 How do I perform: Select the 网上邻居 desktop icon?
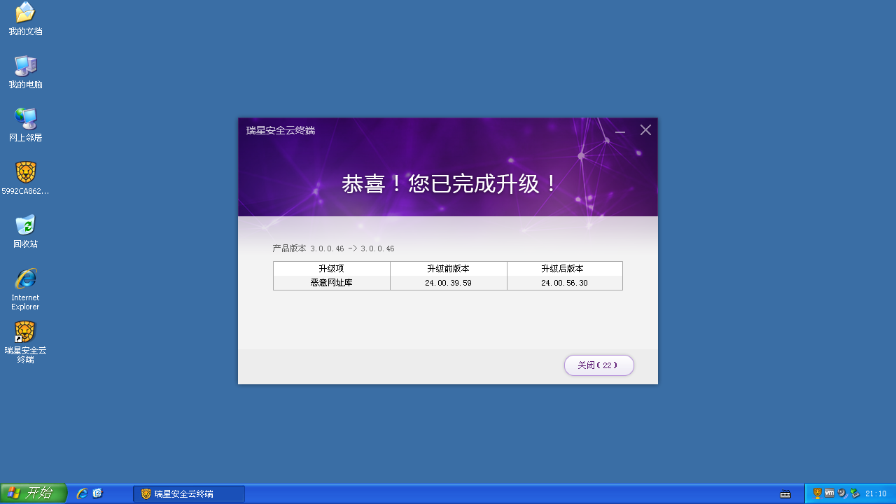[25, 125]
